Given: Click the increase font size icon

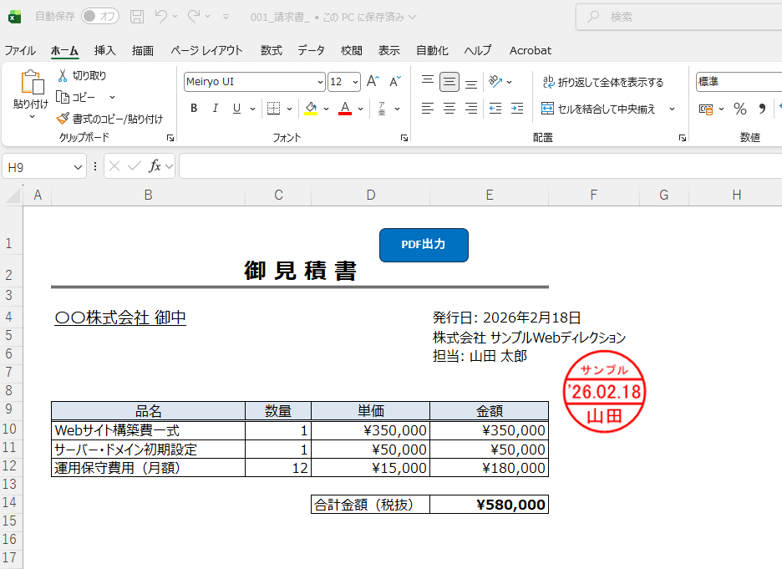Looking at the screenshot, I should (x=373, y=82).
